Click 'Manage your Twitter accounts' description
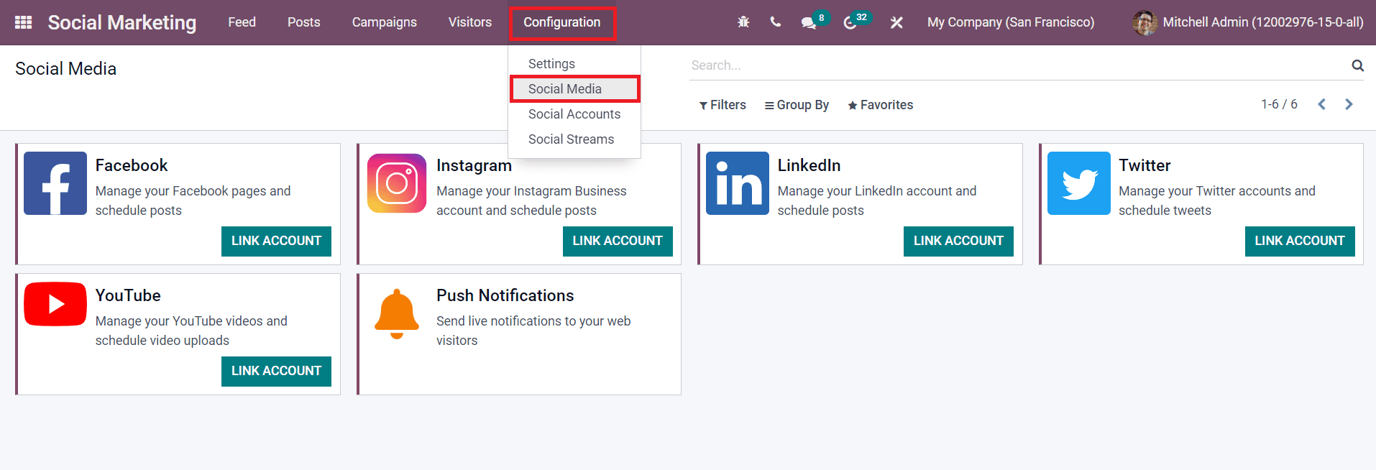This screenshot has height=470, width=1376. point(1216,201)
